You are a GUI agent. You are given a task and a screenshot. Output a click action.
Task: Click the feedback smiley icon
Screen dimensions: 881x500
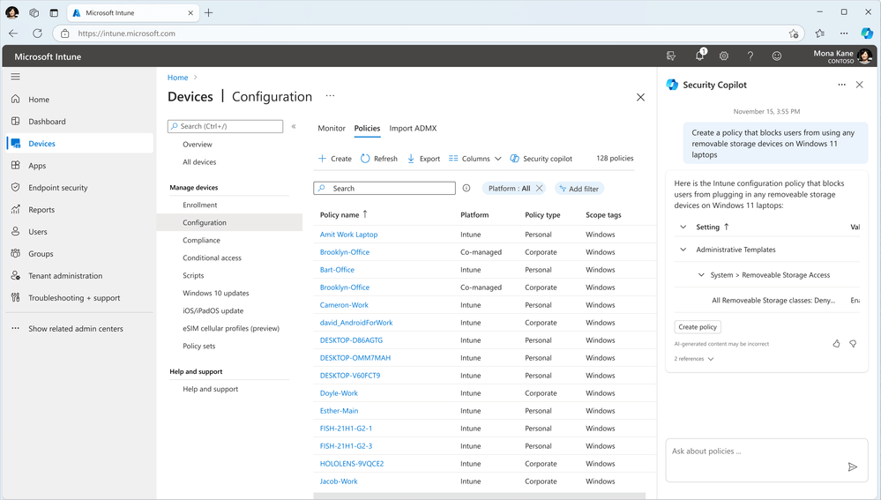coord(777,56)
